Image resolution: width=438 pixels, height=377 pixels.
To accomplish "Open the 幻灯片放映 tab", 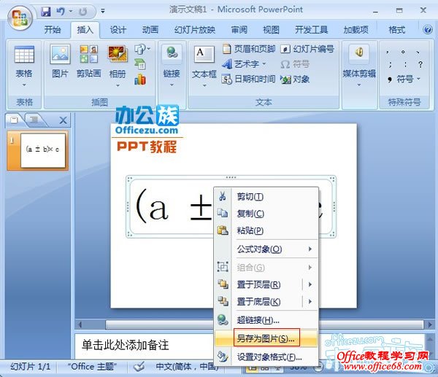I will point(195,29).
